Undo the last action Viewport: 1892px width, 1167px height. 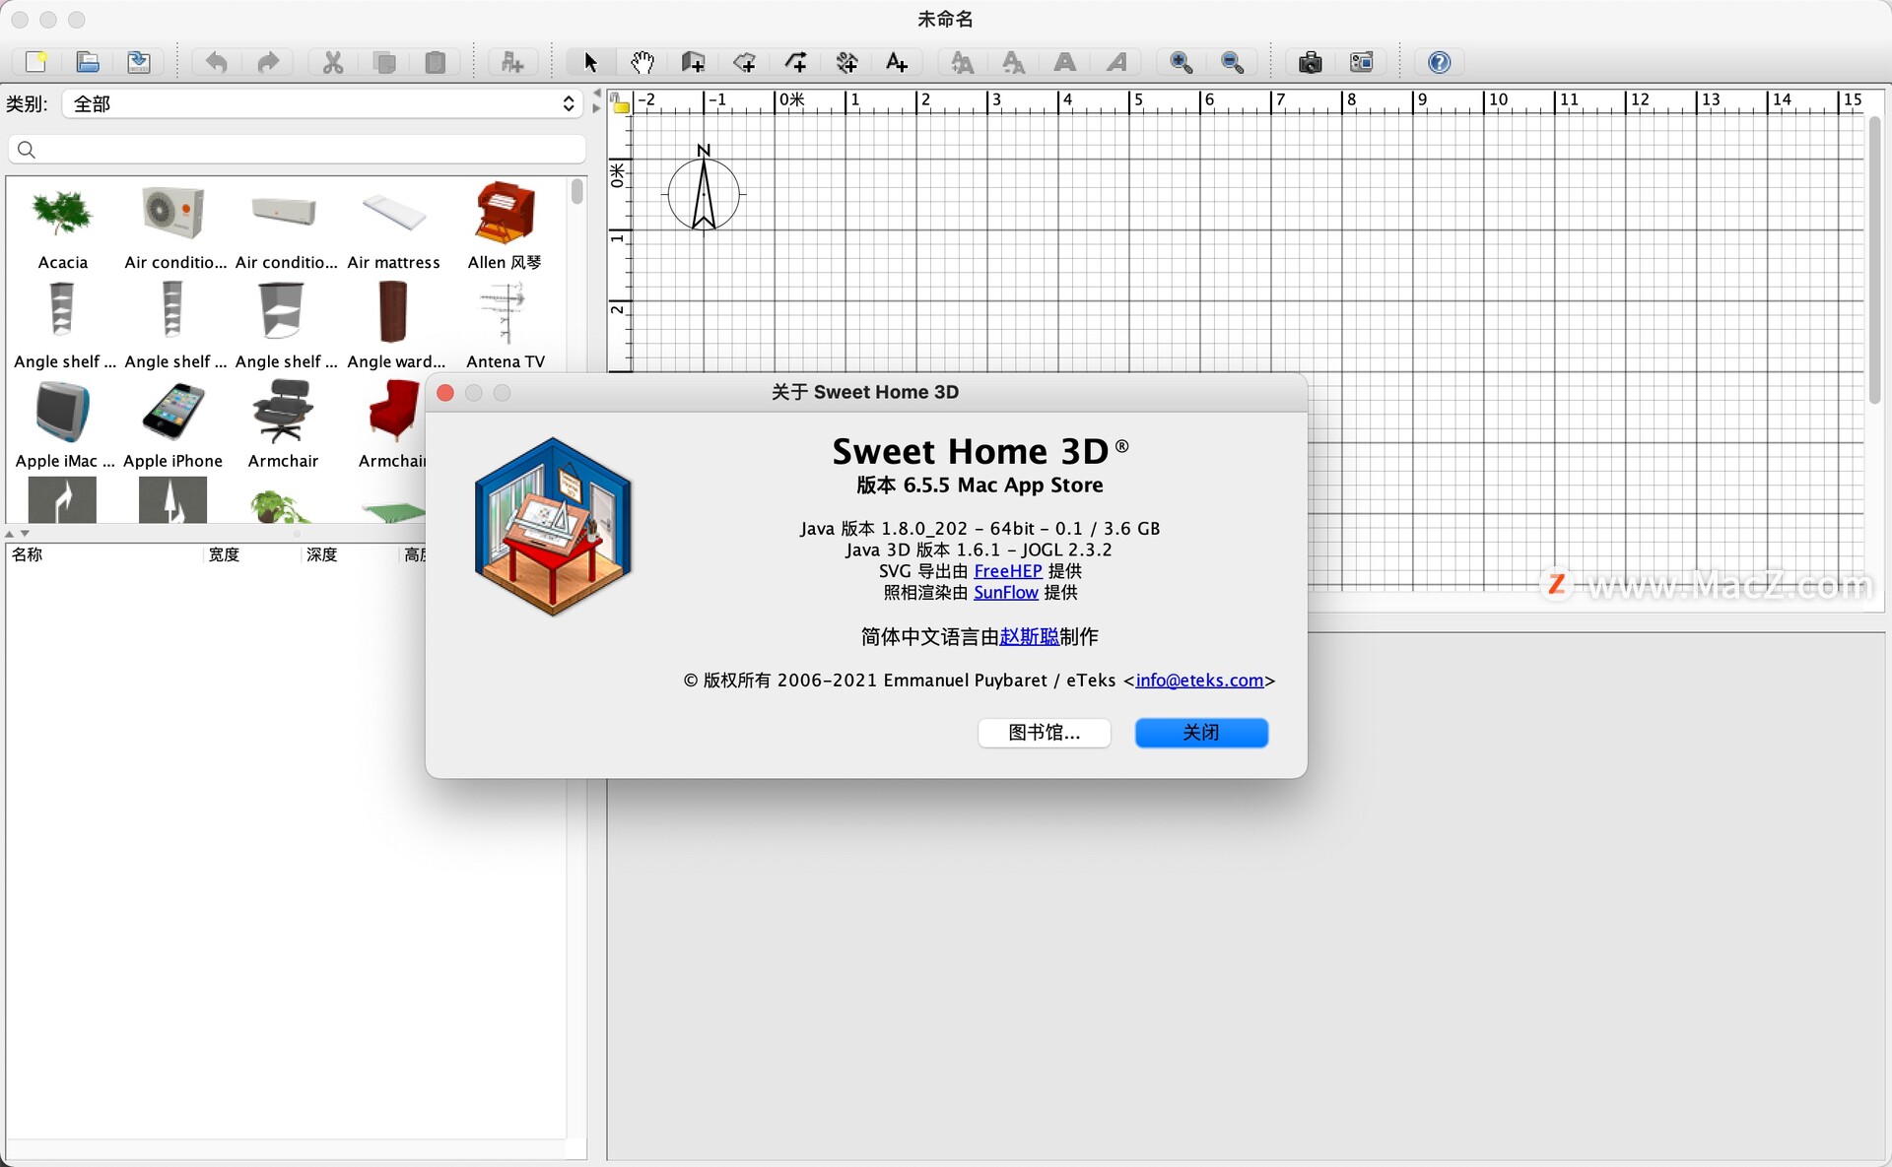coord(216,62)
